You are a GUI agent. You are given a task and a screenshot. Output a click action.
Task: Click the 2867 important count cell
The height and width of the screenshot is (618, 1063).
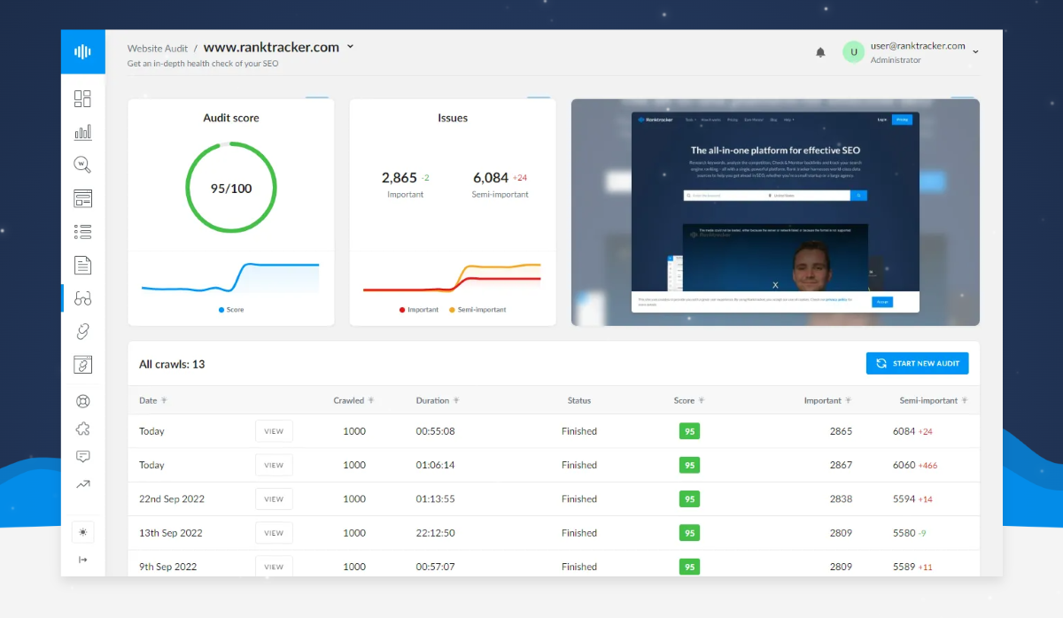(x=841, y=465)
